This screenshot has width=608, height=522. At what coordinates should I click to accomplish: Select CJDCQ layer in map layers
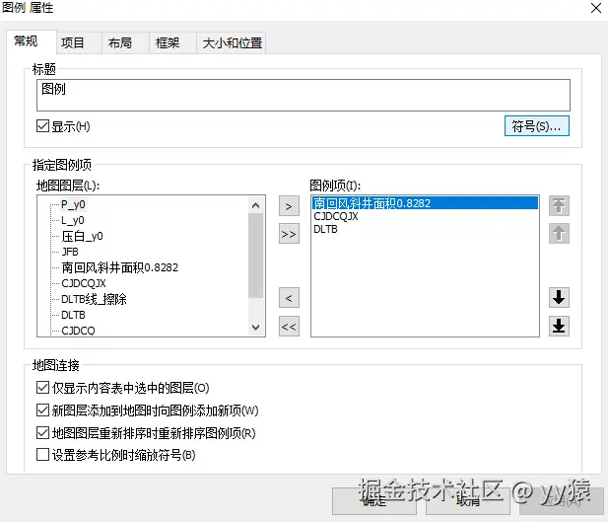coord(78,331)
